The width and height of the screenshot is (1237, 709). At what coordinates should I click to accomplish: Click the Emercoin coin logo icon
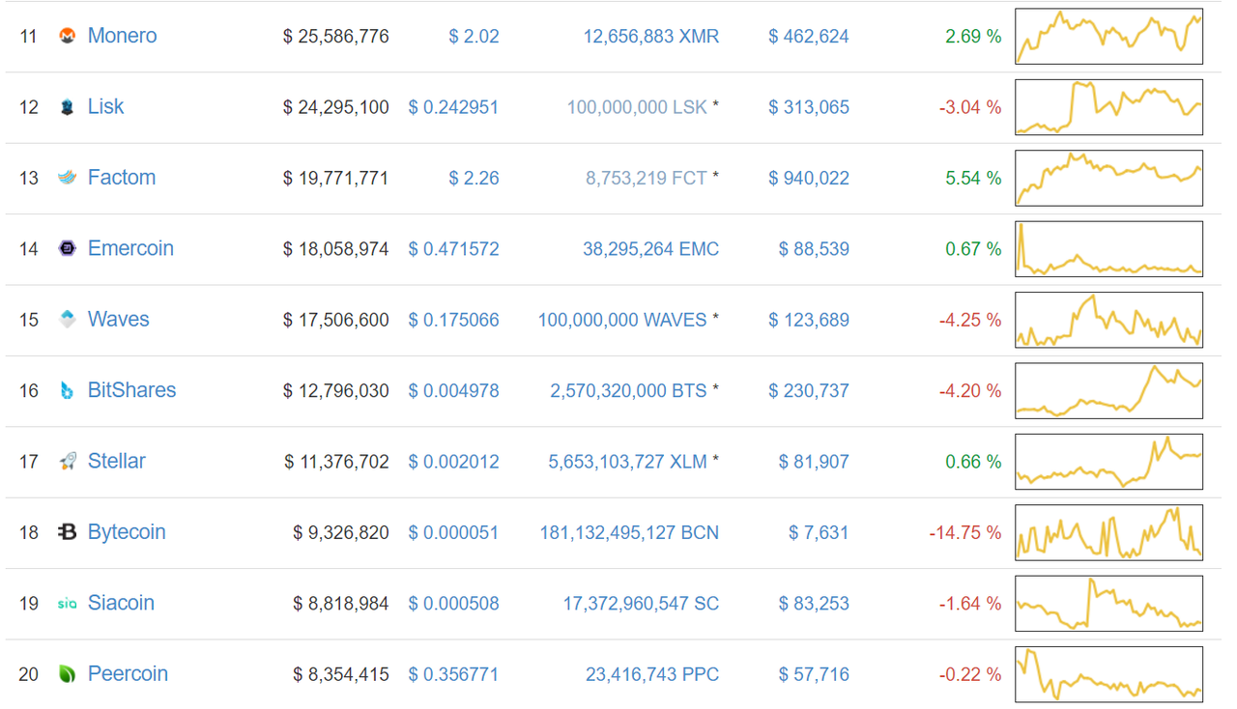tap(67, 249)
